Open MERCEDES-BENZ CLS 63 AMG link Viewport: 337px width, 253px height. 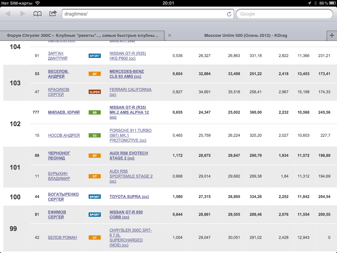[127, 74]
